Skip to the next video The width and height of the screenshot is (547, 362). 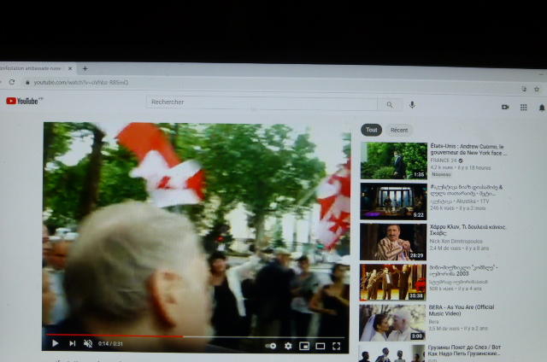[x=72, y=344]
